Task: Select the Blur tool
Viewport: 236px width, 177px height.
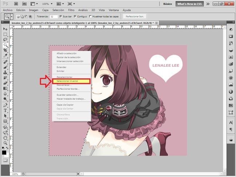Action: [5, 93]
